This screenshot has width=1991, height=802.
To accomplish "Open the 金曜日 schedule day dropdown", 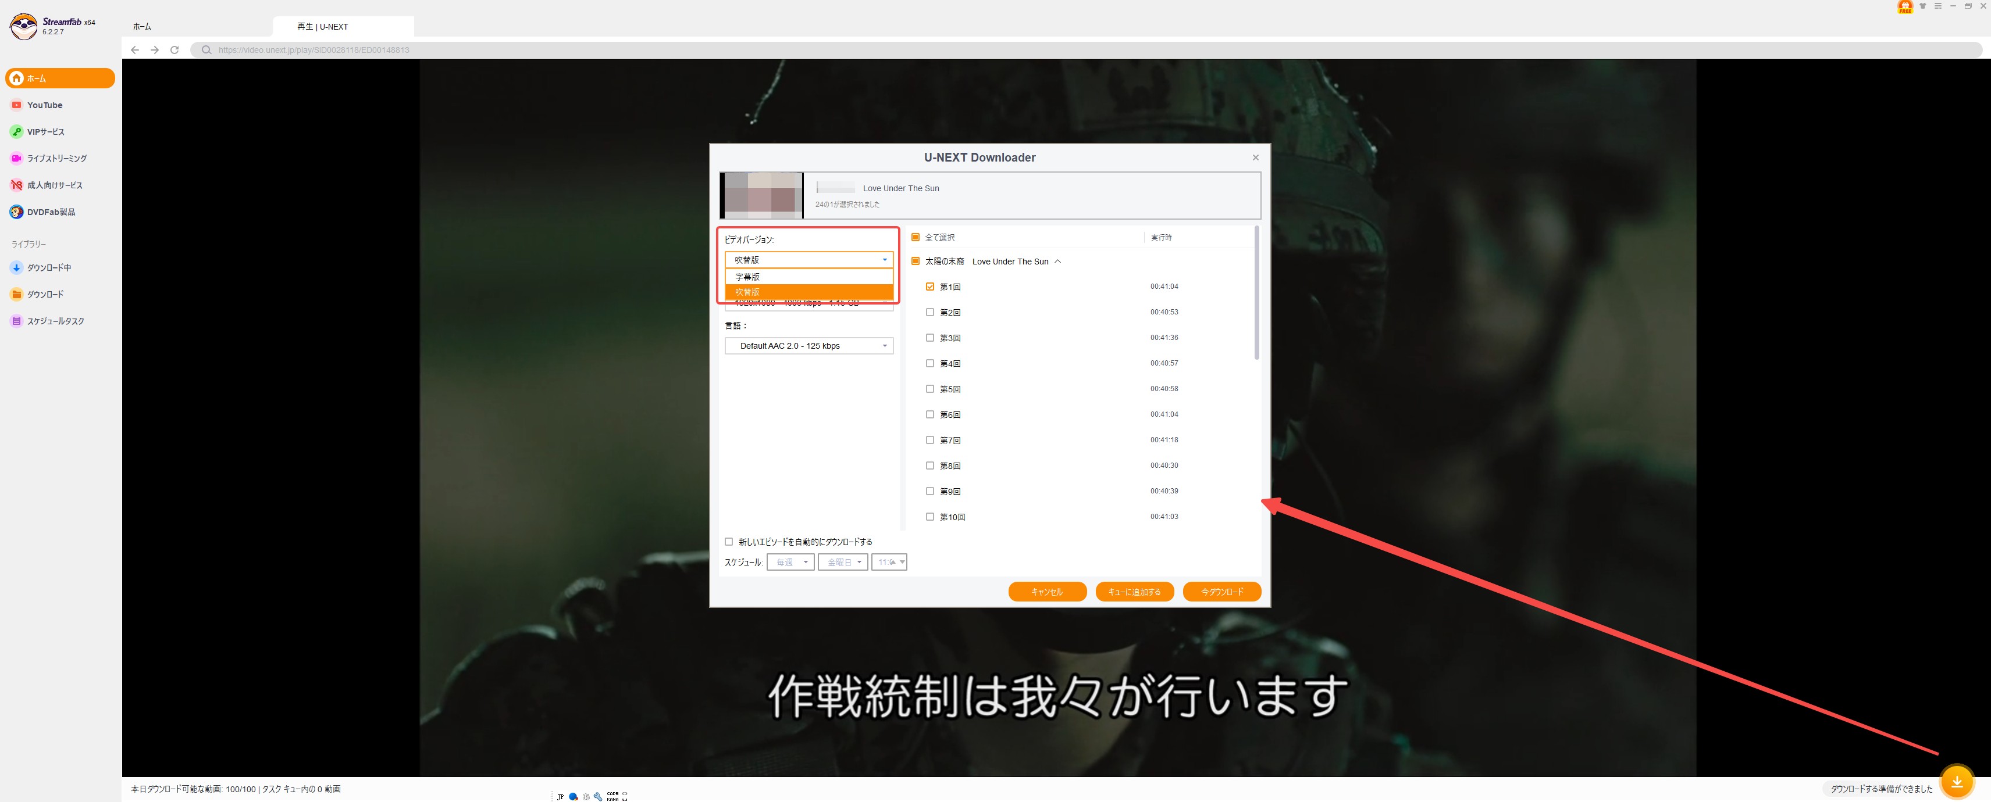I will [x=842, y=562].
